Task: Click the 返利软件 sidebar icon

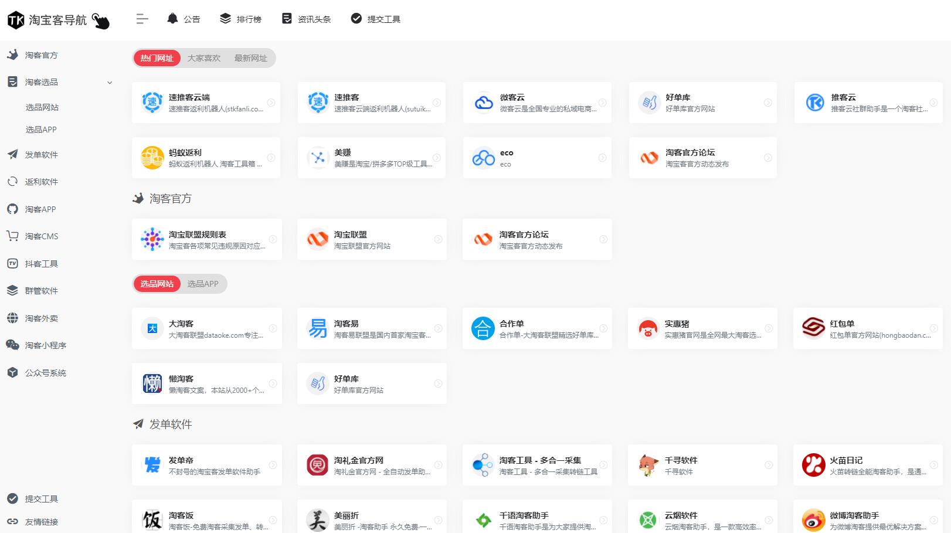Action: click(12, 182)
